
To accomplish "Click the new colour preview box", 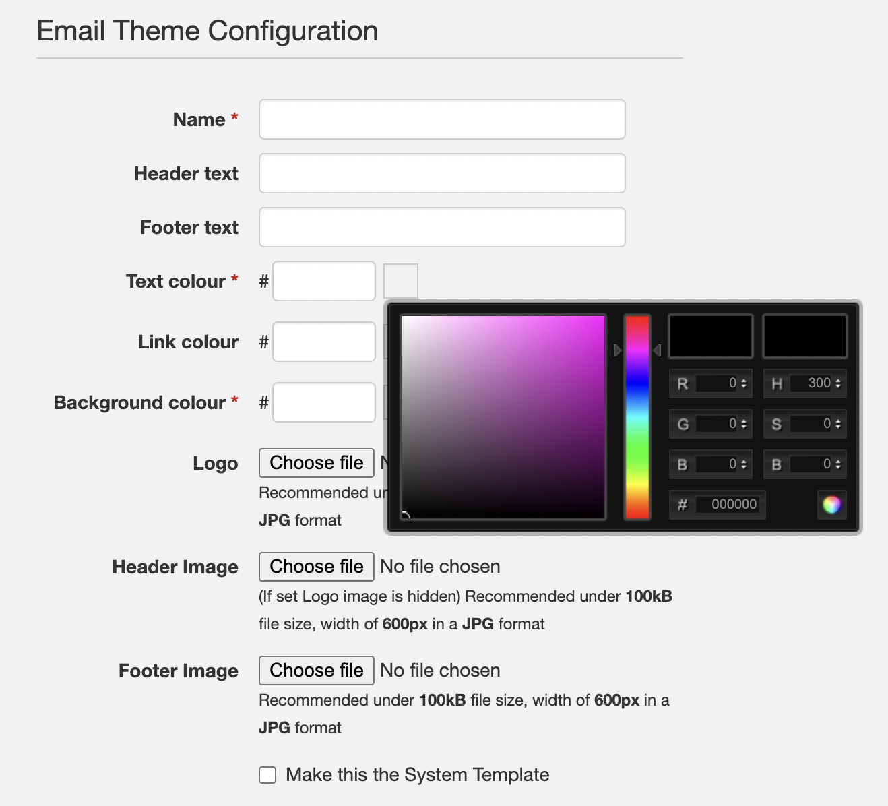I will click(710, 336).
